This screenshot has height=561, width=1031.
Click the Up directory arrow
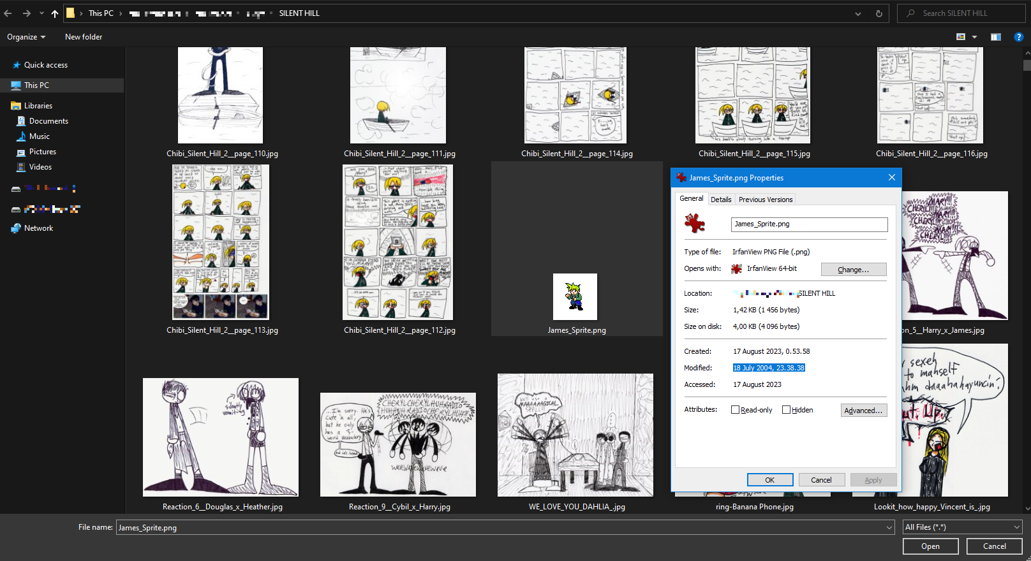pyautogui.click(x=55, y=13)
